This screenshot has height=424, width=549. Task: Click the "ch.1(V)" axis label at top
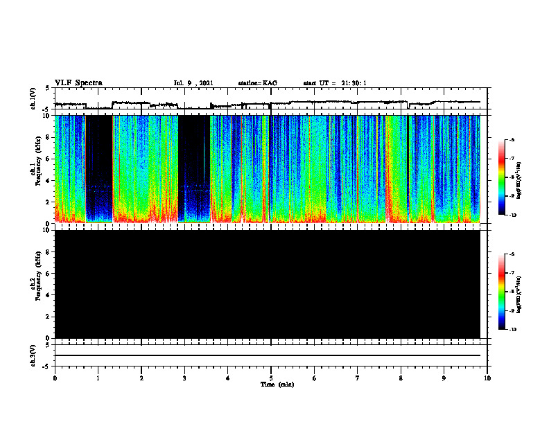[x=33, y=98]
